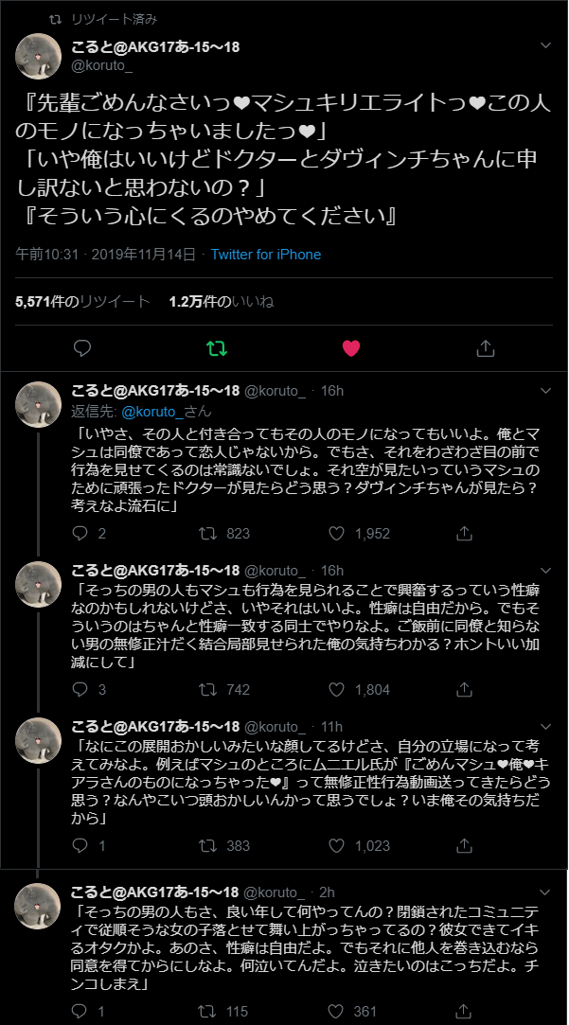Click the share icon on the main tweet
This screenshot has width=569, height=1025.
coord(485,348)
